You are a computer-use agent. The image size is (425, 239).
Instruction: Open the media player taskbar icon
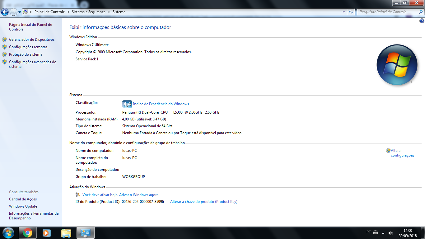click(x=46, y=233)
